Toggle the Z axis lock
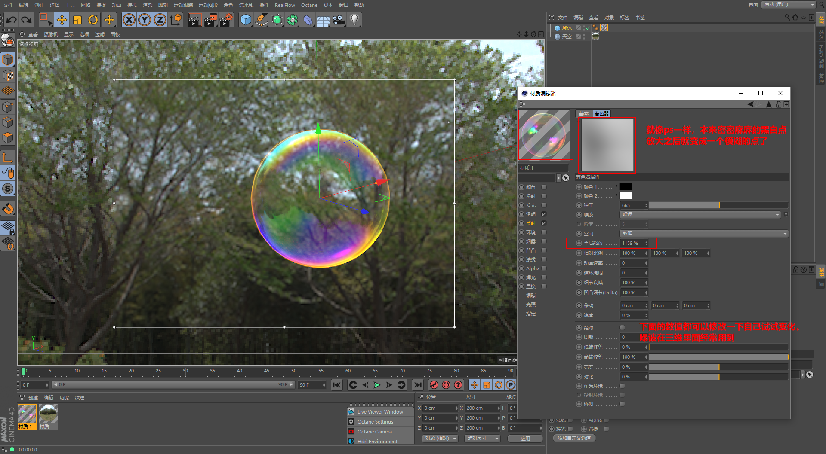The width and height of the screenshot is (826, 454). (x=160, y=20)
